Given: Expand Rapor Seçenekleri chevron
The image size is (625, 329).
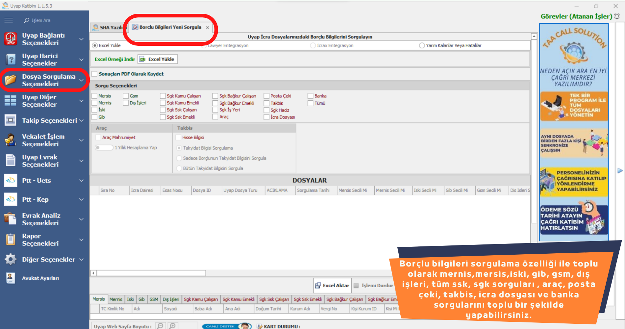Looking at the screenshot, I should click(81, 240).
